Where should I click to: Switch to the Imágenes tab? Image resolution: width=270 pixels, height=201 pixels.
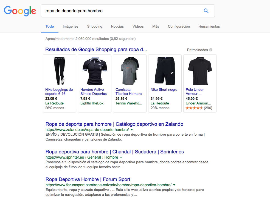(71, 27)
